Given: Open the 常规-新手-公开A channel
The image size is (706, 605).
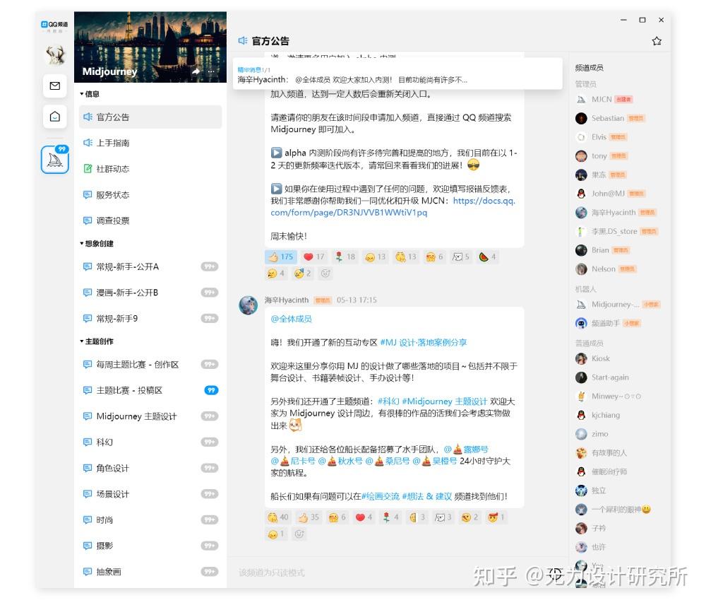Looking at the screenshot, I should 150,266.
